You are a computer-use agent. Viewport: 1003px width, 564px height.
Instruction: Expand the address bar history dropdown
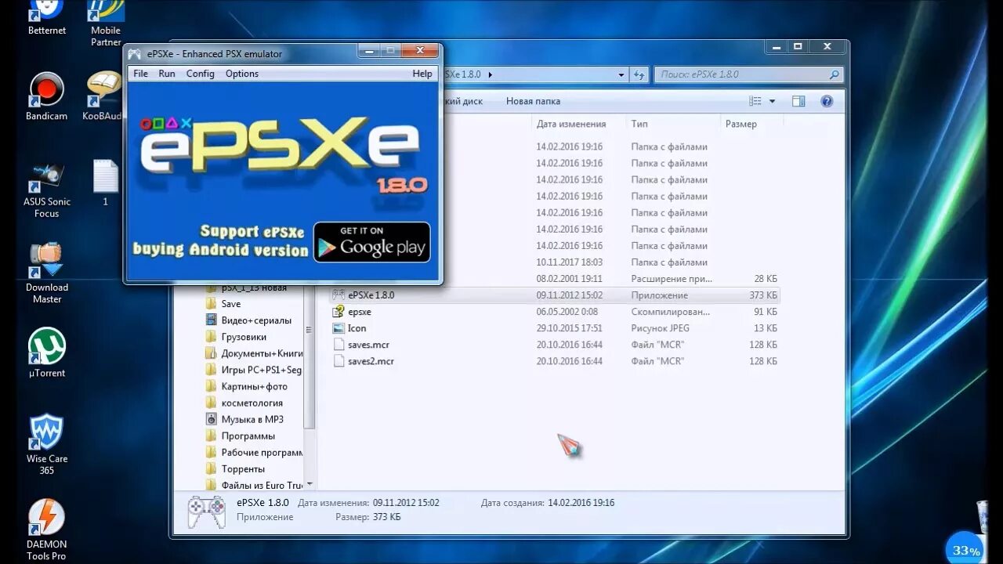click(621, 74)
